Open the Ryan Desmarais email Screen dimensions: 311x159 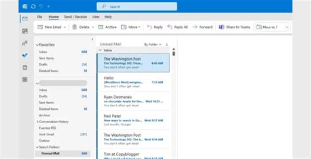pos(133,101)
